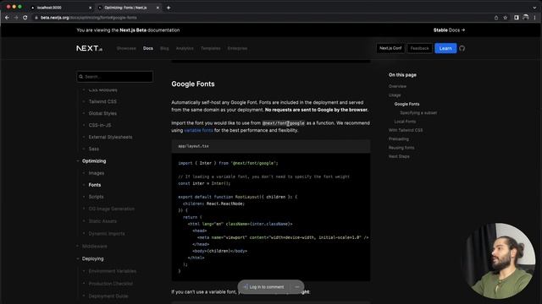This screenshot has height=304, width=542.
Task: Click the browser back arrow
Action: [7, 18]
